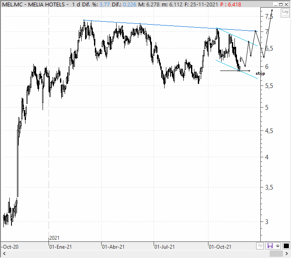Click the 5 price axis label
This screenshot has height=258, width=291.
pos(267,107)
